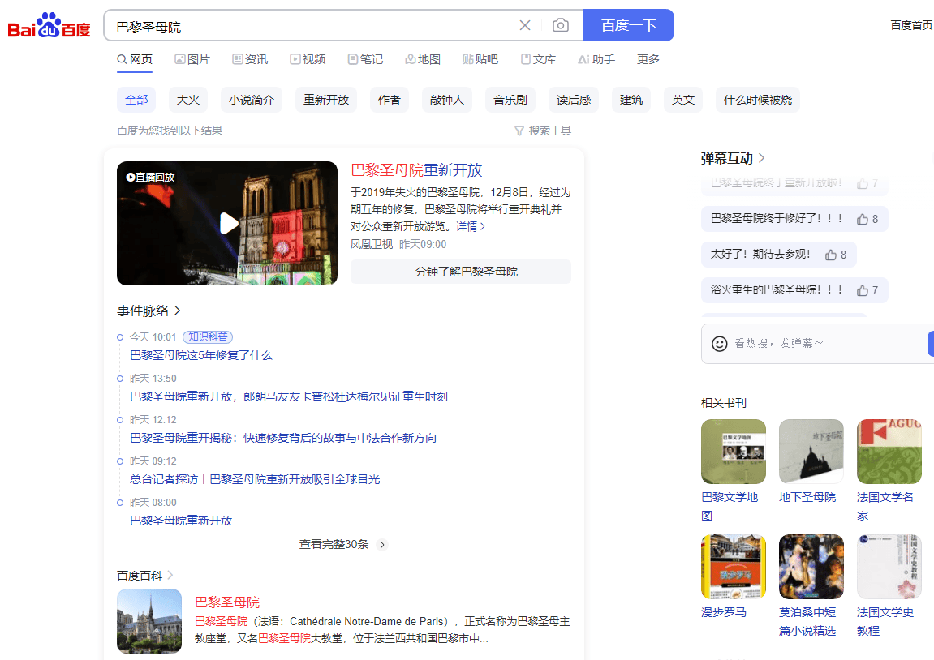Image resolution: width=934 pixels, height=660 pixels.
Task: Open the 郎朗马友友 reopening article
Action: click(289, 396)
